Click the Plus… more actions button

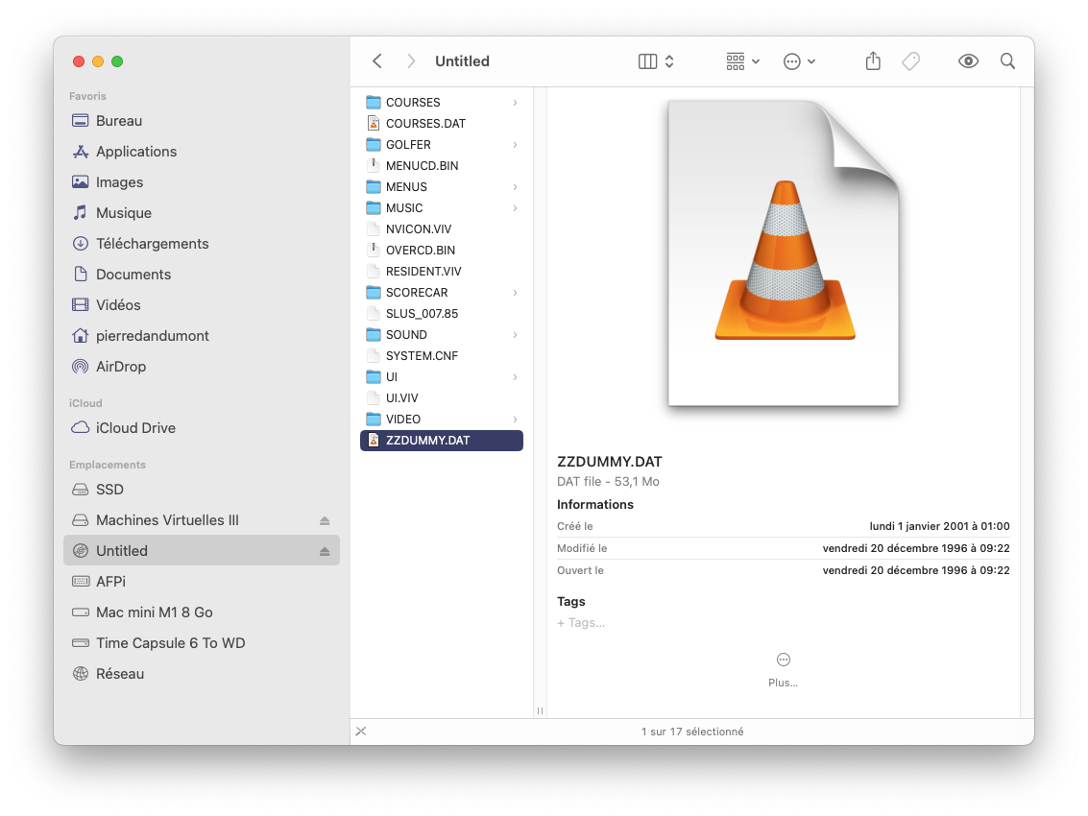783,669
